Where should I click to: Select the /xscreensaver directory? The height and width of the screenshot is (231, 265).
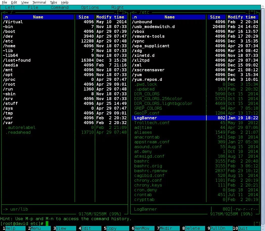[195, 70]
